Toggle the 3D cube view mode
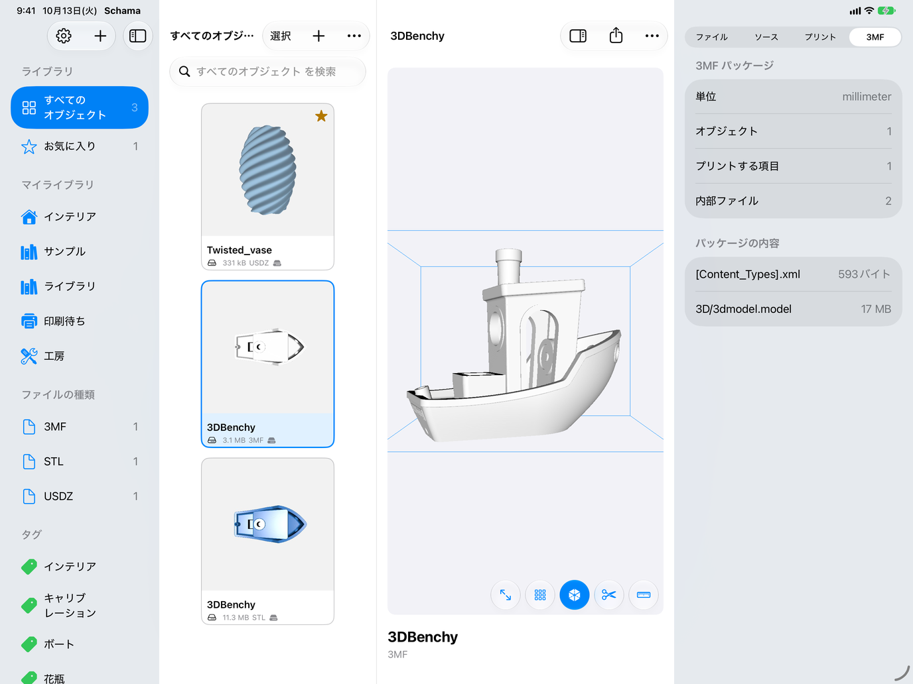Image resolution: width=913 pixels, height=684 pixels. click(x=575, y=595)
